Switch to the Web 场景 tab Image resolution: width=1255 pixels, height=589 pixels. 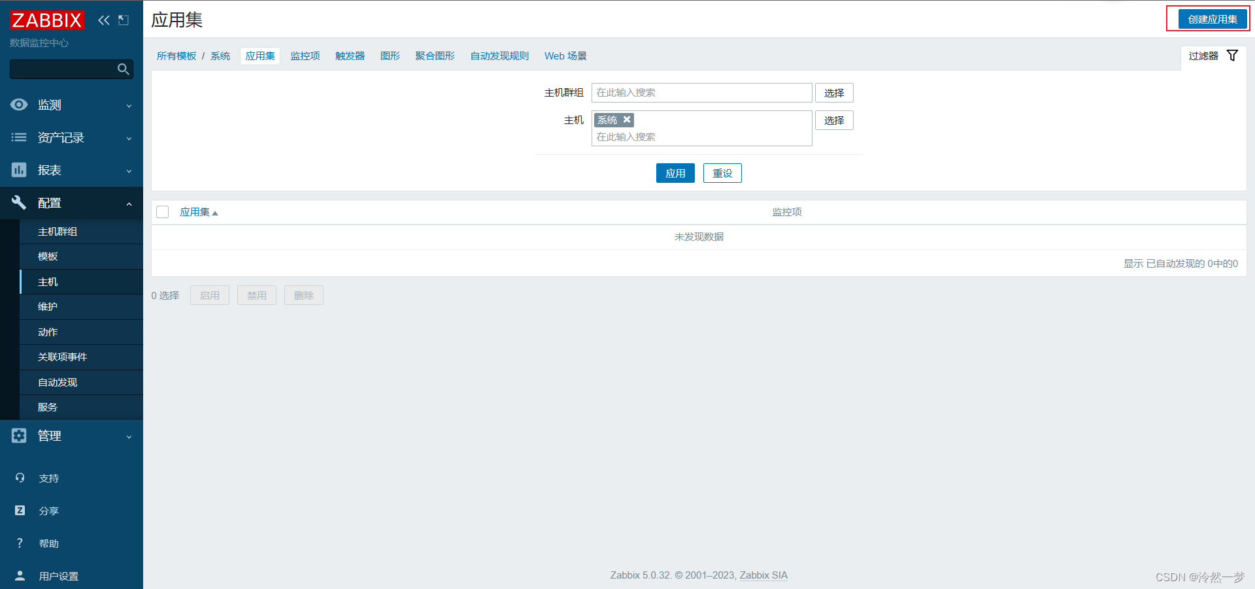click(565, 56)
